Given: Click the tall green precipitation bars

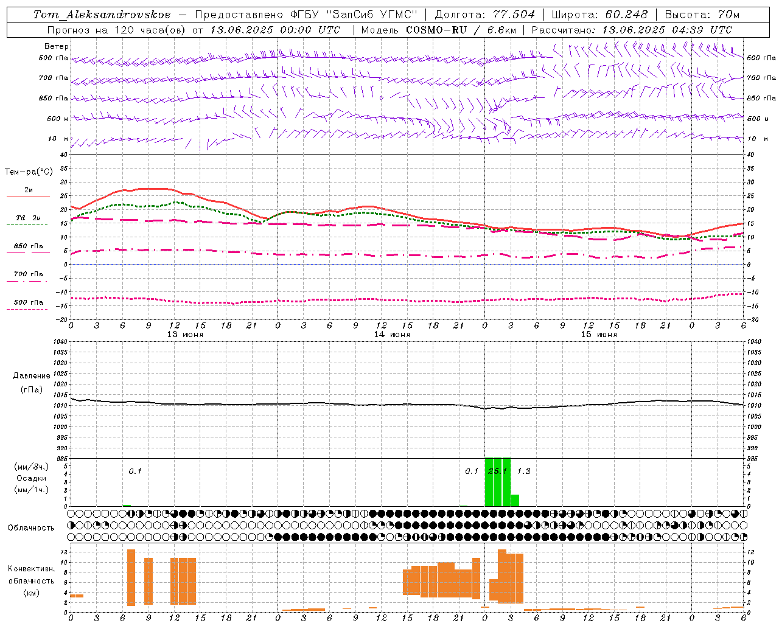Looking at the screenshot, I should click(x=498, y=482).
